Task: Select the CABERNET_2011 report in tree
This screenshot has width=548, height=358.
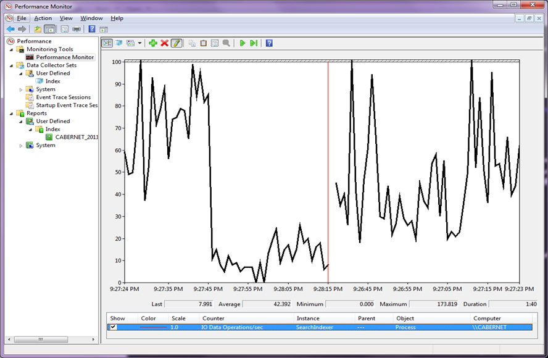Action: pos(76,137)
